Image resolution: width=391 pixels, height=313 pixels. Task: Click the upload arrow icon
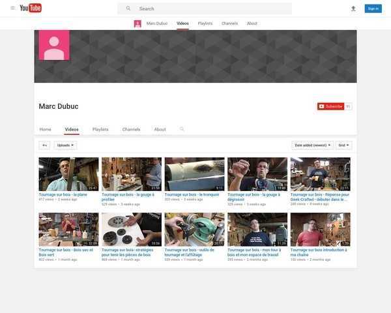353,8
